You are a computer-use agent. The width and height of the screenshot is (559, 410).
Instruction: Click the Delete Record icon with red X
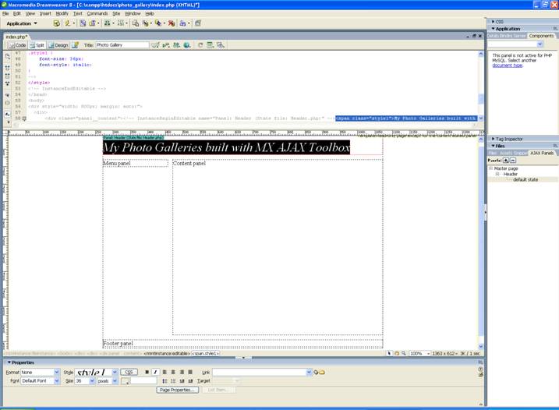click(x=172, y=23)
